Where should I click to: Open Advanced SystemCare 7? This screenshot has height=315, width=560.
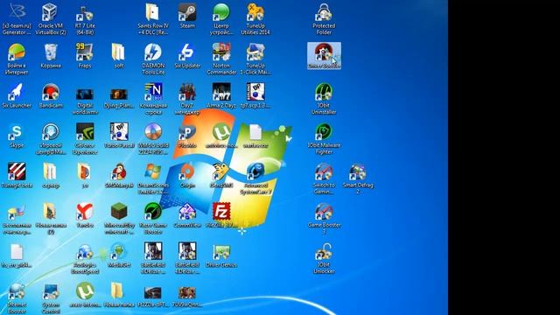click(255, 178)
